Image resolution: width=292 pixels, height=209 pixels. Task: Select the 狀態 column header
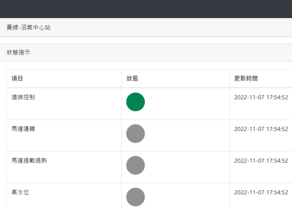click(x=132, y=79)
